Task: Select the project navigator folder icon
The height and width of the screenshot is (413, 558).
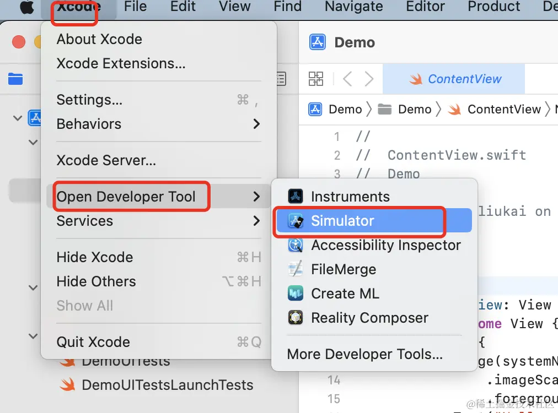Action: tap(15, 79)
